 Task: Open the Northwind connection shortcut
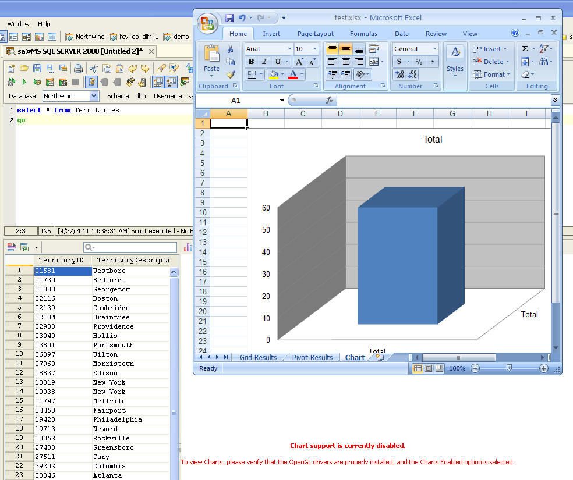(85, 37)
